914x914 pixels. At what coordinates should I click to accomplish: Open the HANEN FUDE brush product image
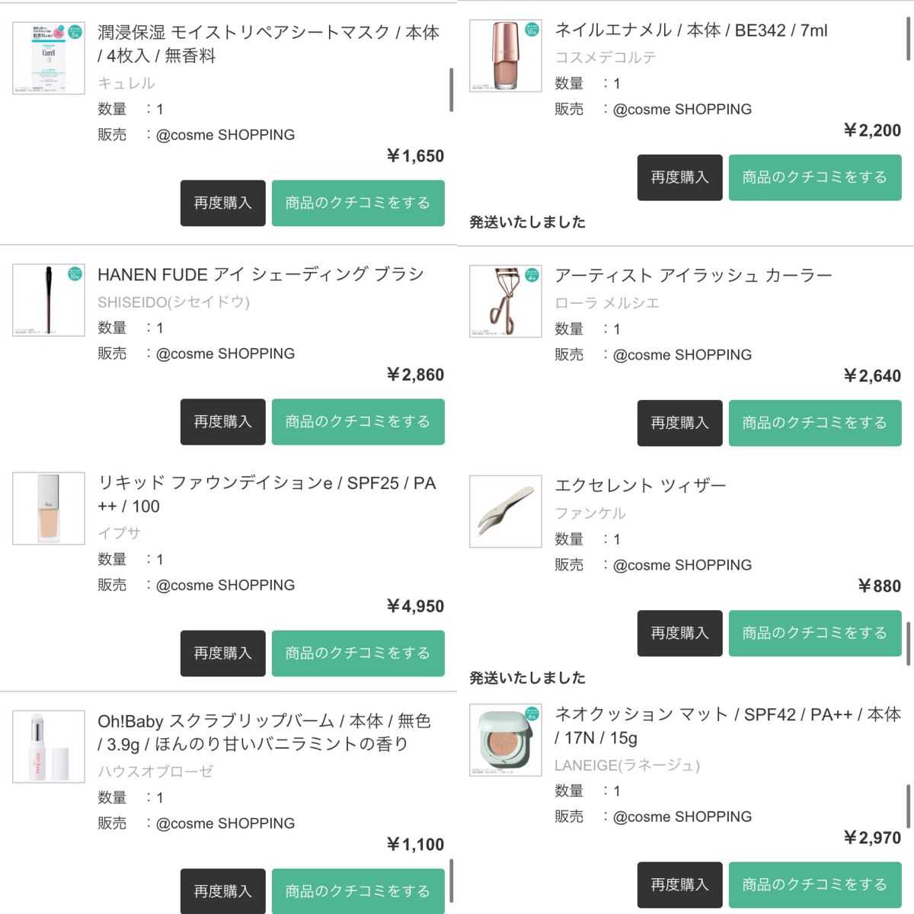tap(49, 300)
